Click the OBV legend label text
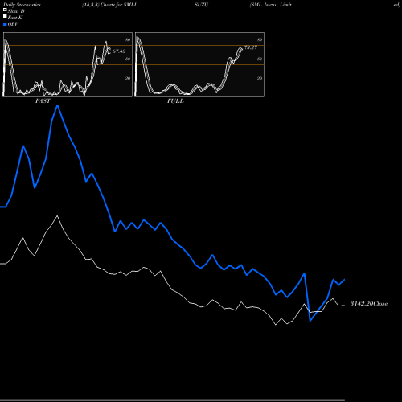Viewport: 402px width, 402px height. (13, 24)
